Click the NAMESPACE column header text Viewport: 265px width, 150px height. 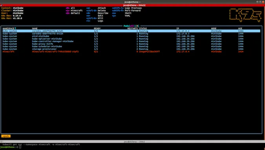(9, 29)
